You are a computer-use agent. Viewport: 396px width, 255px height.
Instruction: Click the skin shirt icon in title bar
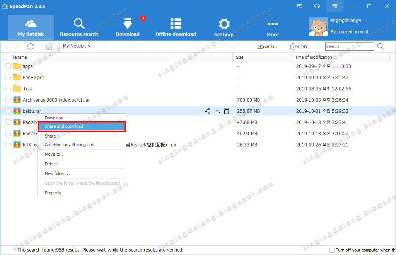(317, 6)
